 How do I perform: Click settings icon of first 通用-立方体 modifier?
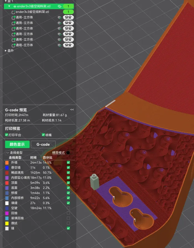tap(59, 17)
